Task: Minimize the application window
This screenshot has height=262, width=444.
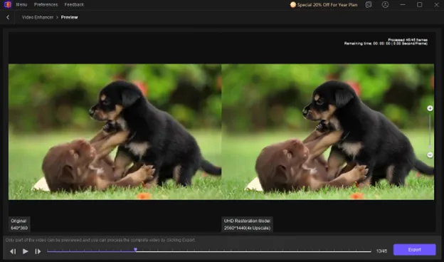Action: pyautogui.click(x=403, y=4)
